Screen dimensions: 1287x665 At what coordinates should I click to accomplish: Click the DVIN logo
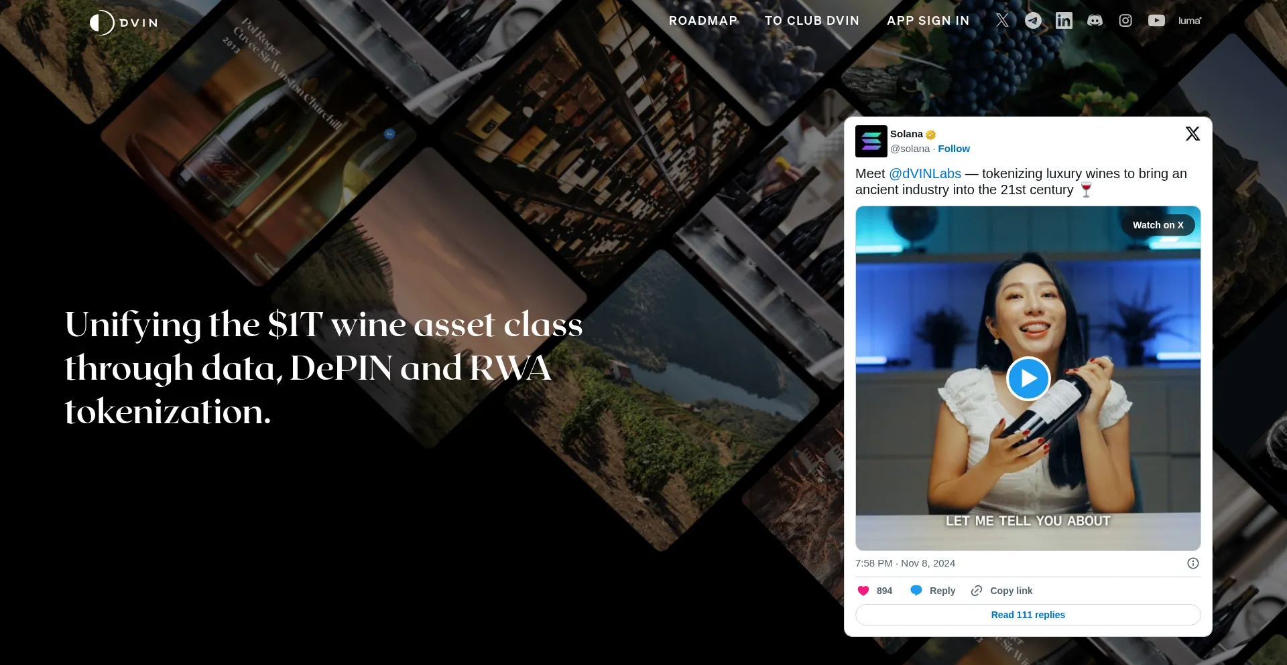coord(124,22)
